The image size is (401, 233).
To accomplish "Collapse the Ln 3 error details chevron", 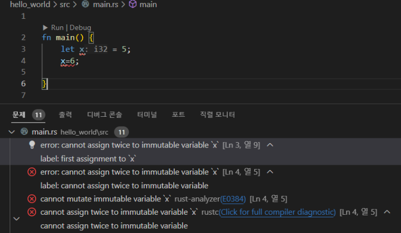I will 270,145.
